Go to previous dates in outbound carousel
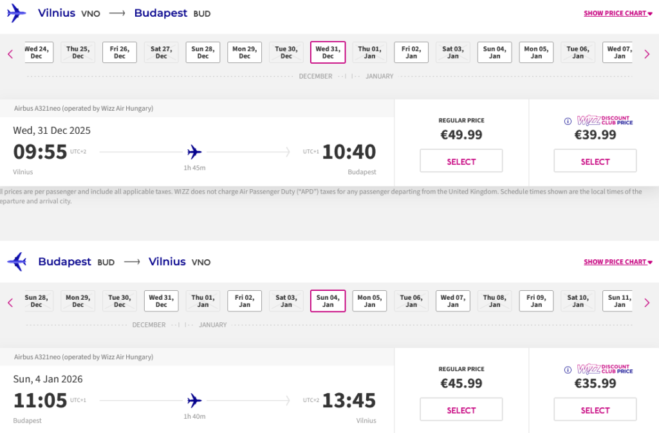Screen dimensions: 659x433 [10, 54]
